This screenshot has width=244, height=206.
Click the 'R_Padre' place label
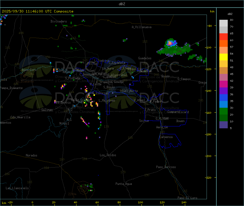point(155,102)
